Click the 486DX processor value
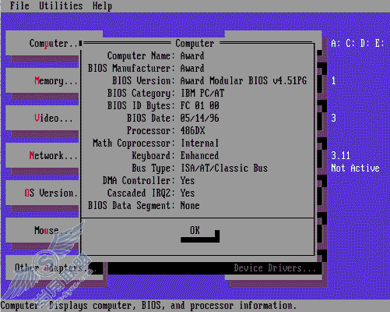Image resolution: width=390 pixels, height=312 pixels. [192, 130]
